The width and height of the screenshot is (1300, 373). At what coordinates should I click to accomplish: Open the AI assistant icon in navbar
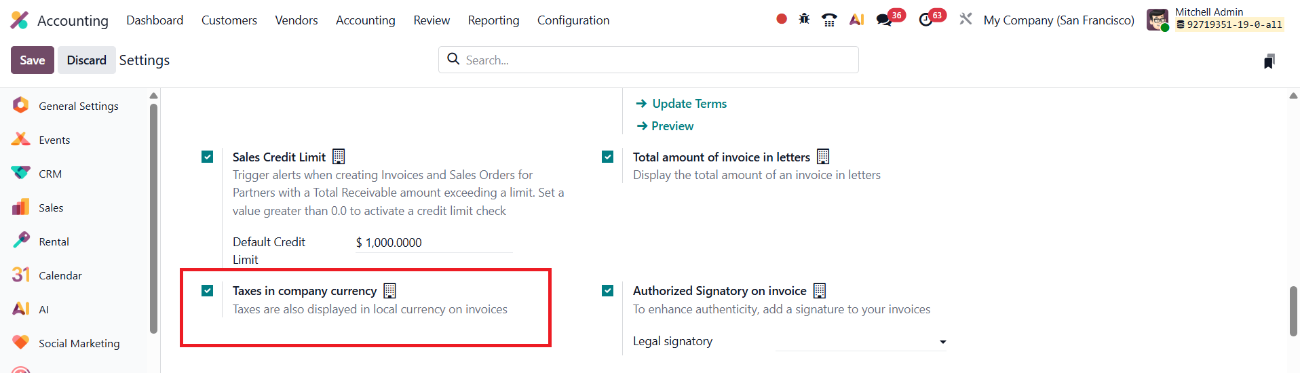[x=856, y=20]
